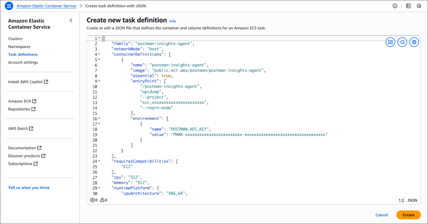Screen dimensions: 428x224
Task: Click the JSON language indicator in status bar
Action: tap(412, 201)
